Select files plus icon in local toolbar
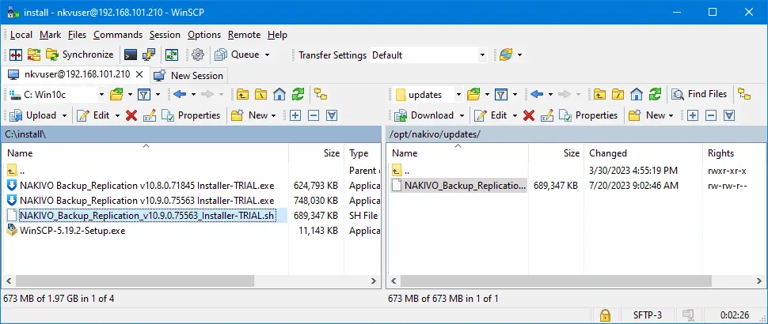Screen dimensions: 768x324 point(295,115)
